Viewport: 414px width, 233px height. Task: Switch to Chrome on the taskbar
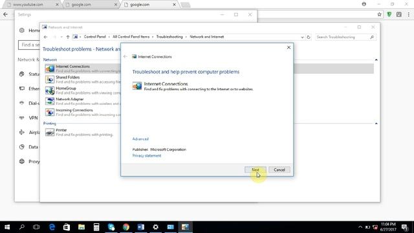click(x=126, y=227)
